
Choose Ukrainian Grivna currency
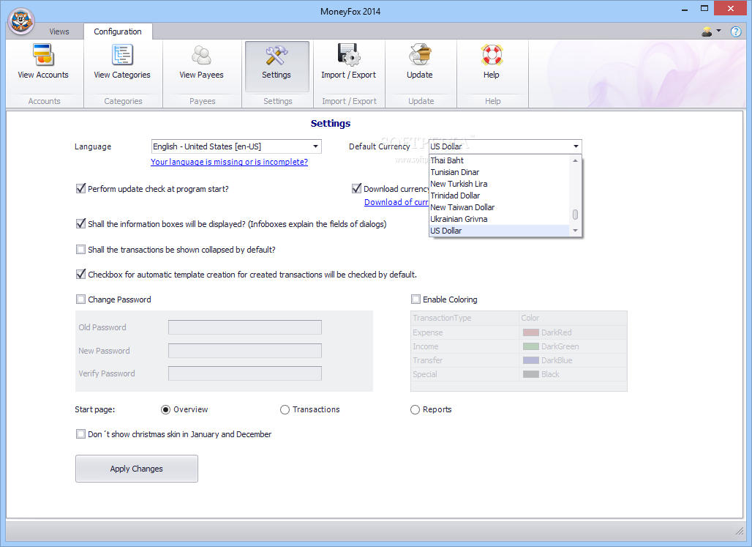coord(499,219)
